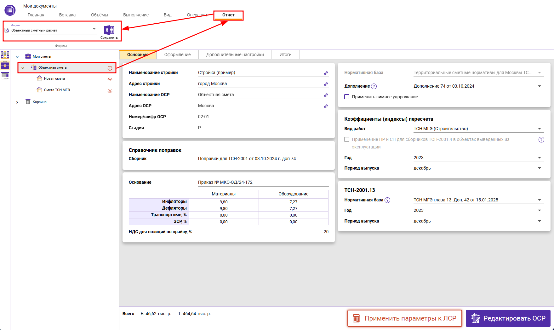Open the Выполнение ribbon menu

click(x=136, y=15)
